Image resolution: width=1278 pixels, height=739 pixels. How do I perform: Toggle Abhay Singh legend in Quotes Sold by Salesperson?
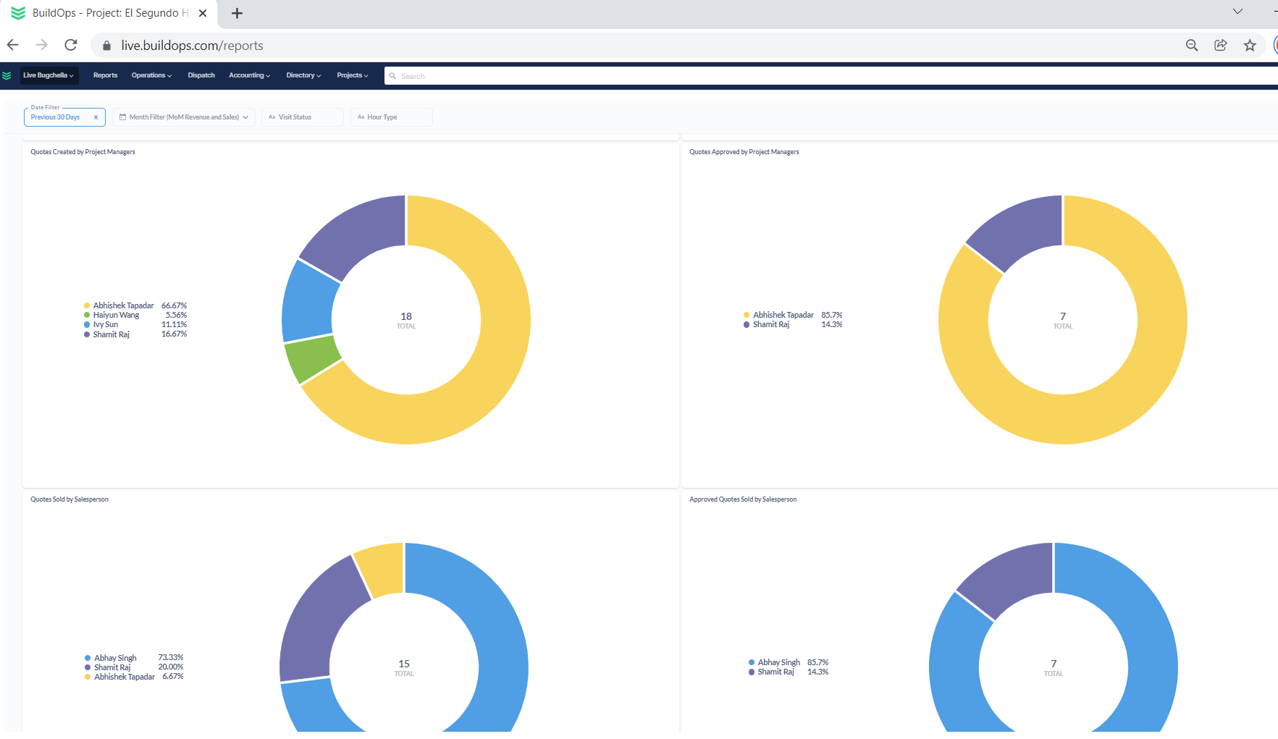pyautogui.click(x=115, y=658)
